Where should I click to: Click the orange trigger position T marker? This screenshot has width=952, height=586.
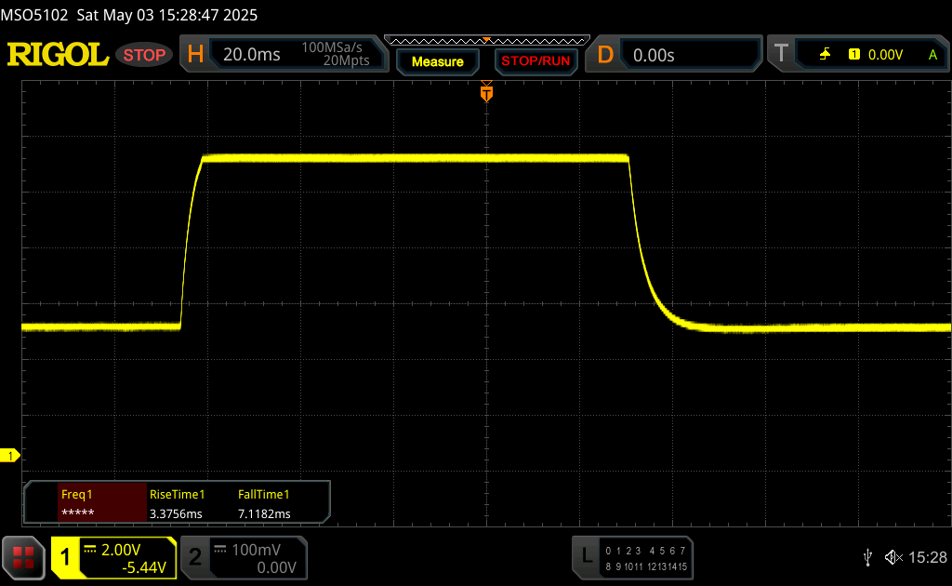pyautogui.click(x=486, y=93)
